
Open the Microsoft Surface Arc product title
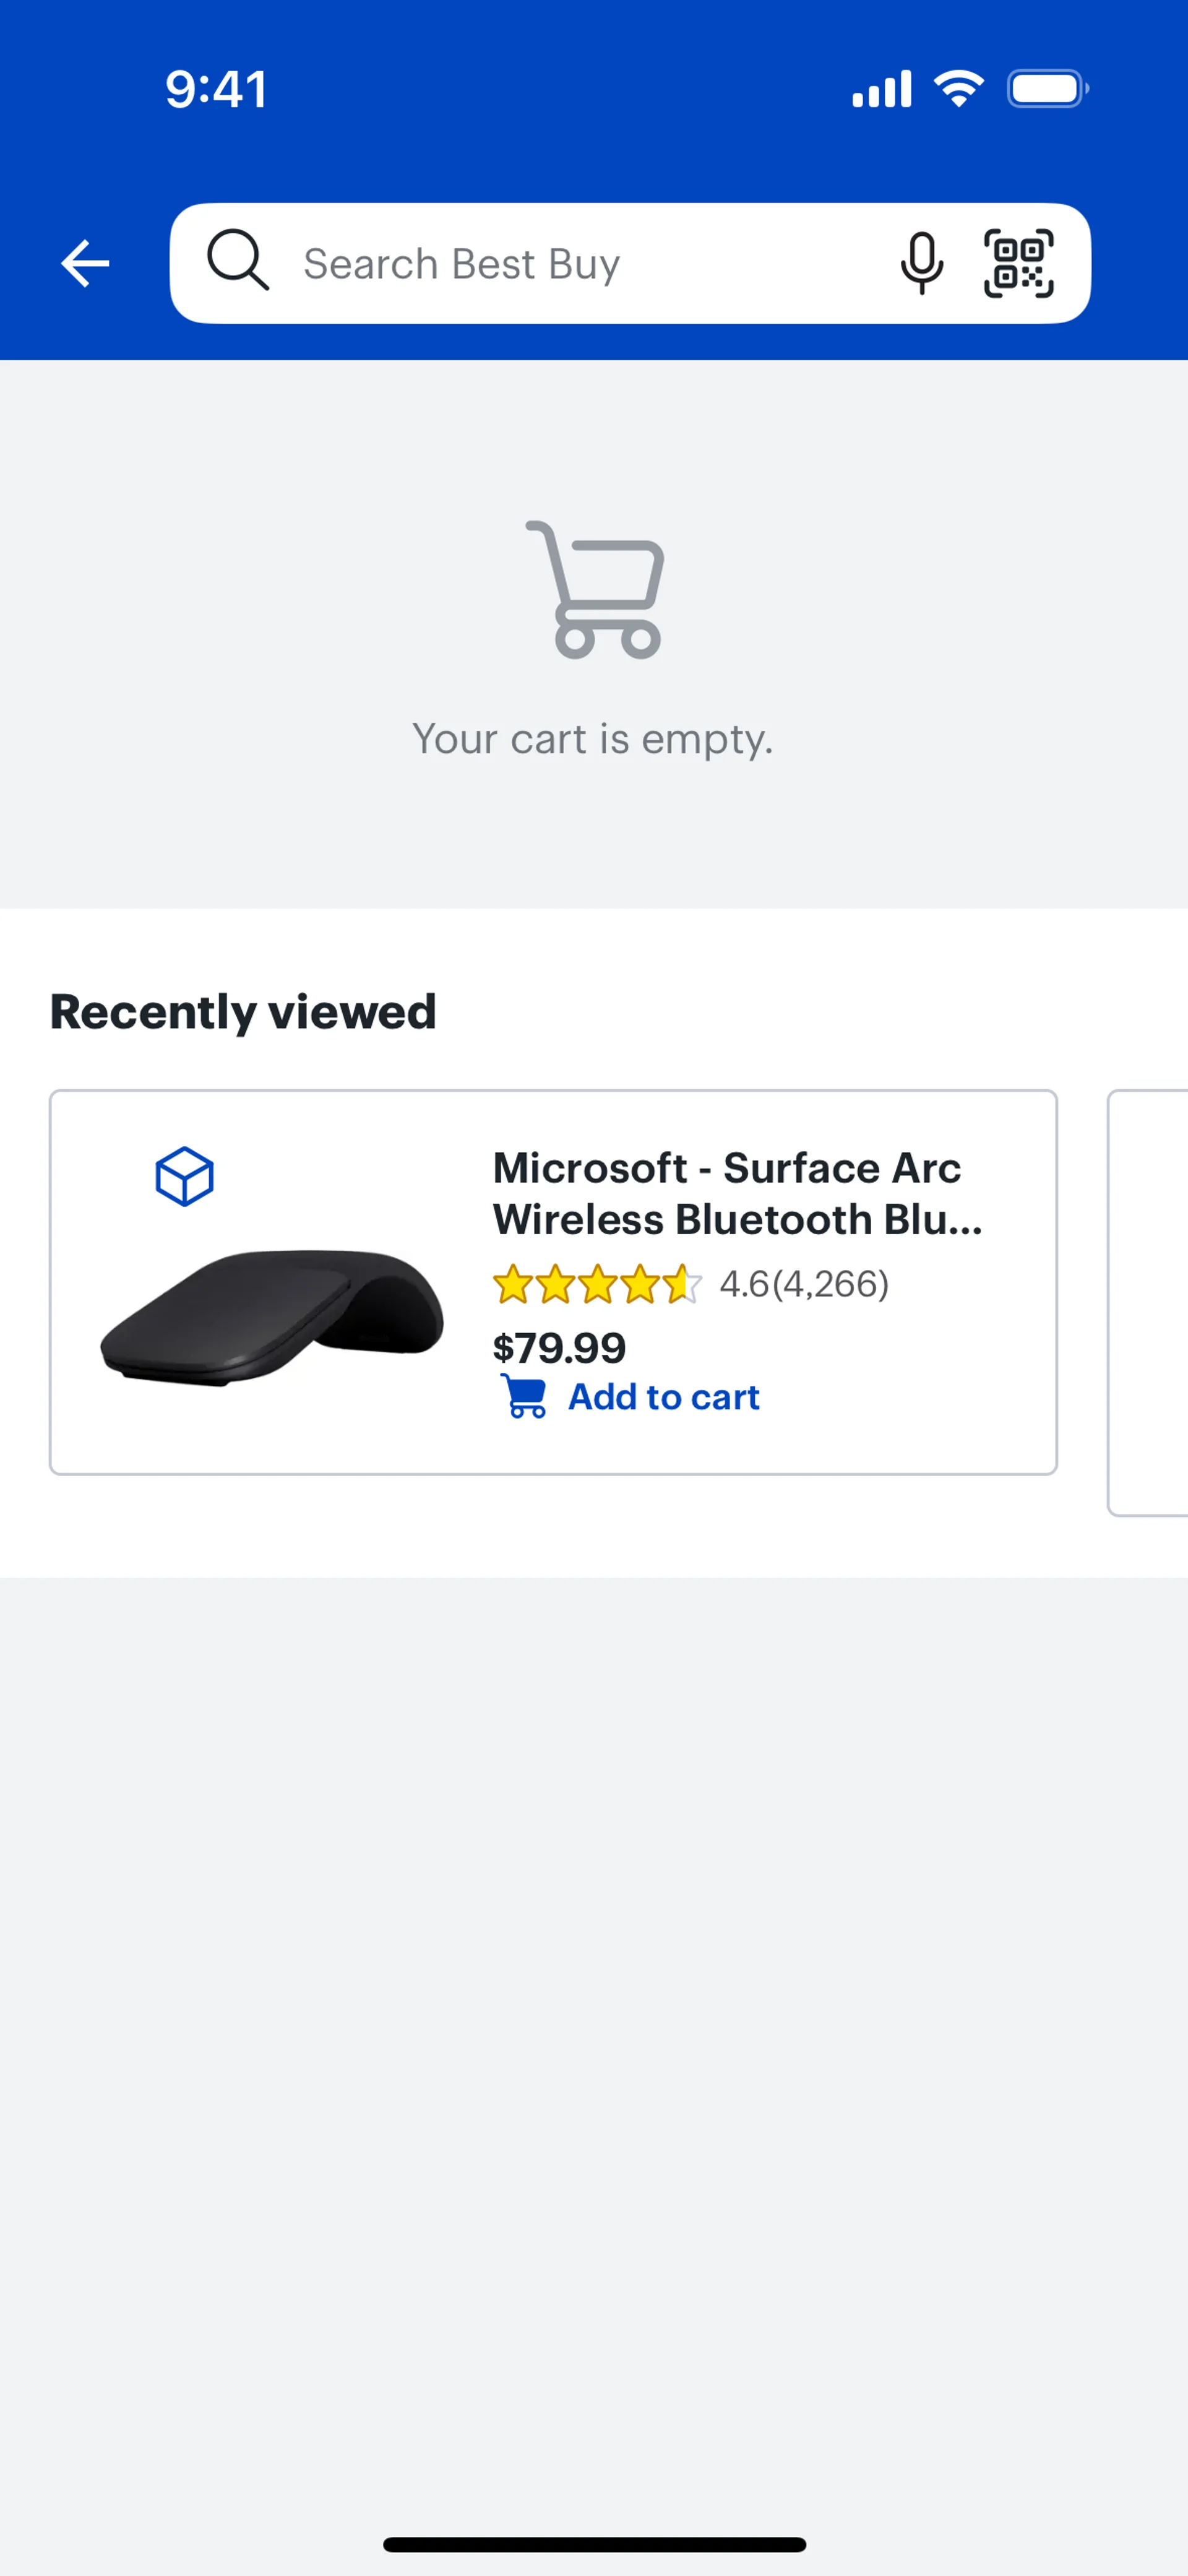coord(737,1193)
